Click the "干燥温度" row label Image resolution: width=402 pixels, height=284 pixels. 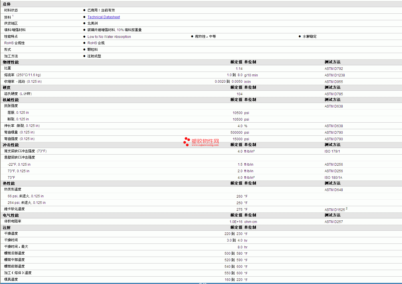tap(11, 234)
